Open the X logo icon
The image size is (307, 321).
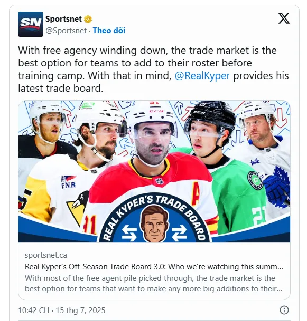[284, 18]
